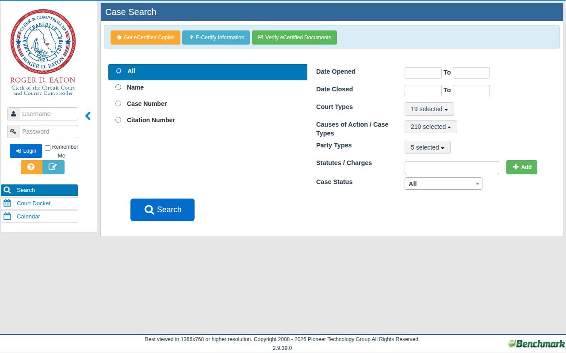Collapse the sidebar with the blue chevron

88,116
